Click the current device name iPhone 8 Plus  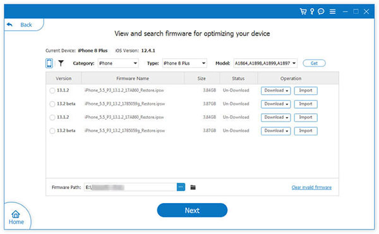(93, 51)
